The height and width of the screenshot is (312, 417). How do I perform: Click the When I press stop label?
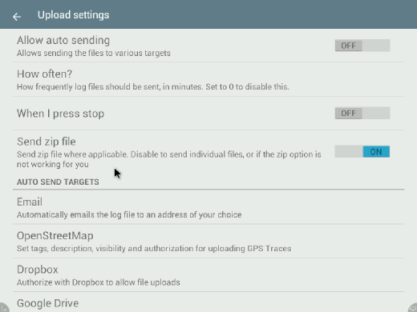click(60, 114)
